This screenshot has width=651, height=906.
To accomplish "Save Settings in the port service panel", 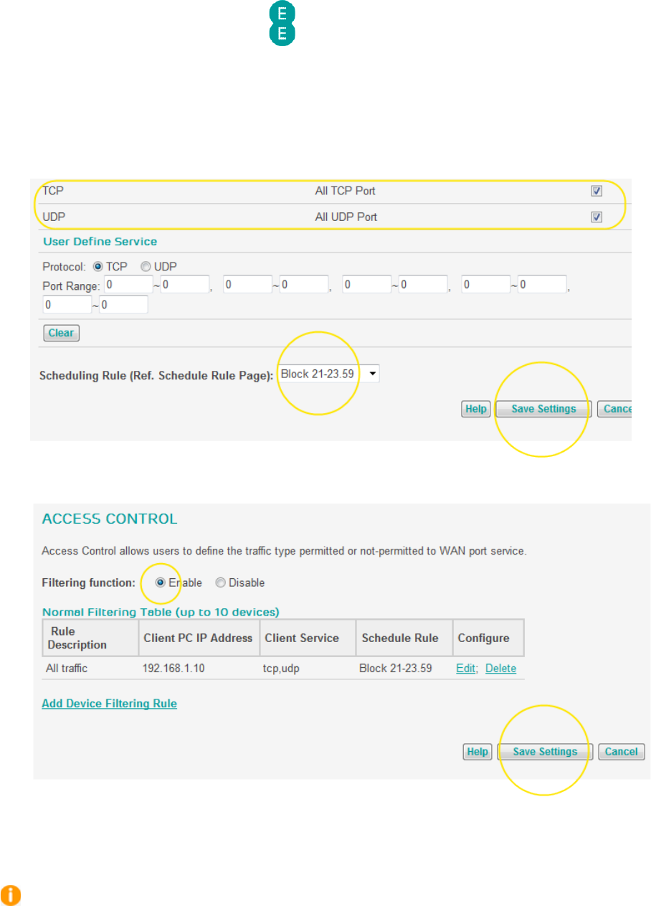I will [544, 409].
